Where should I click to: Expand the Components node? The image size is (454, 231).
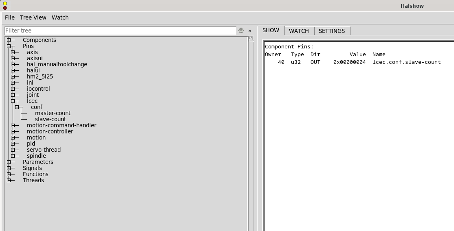(9, 40)
